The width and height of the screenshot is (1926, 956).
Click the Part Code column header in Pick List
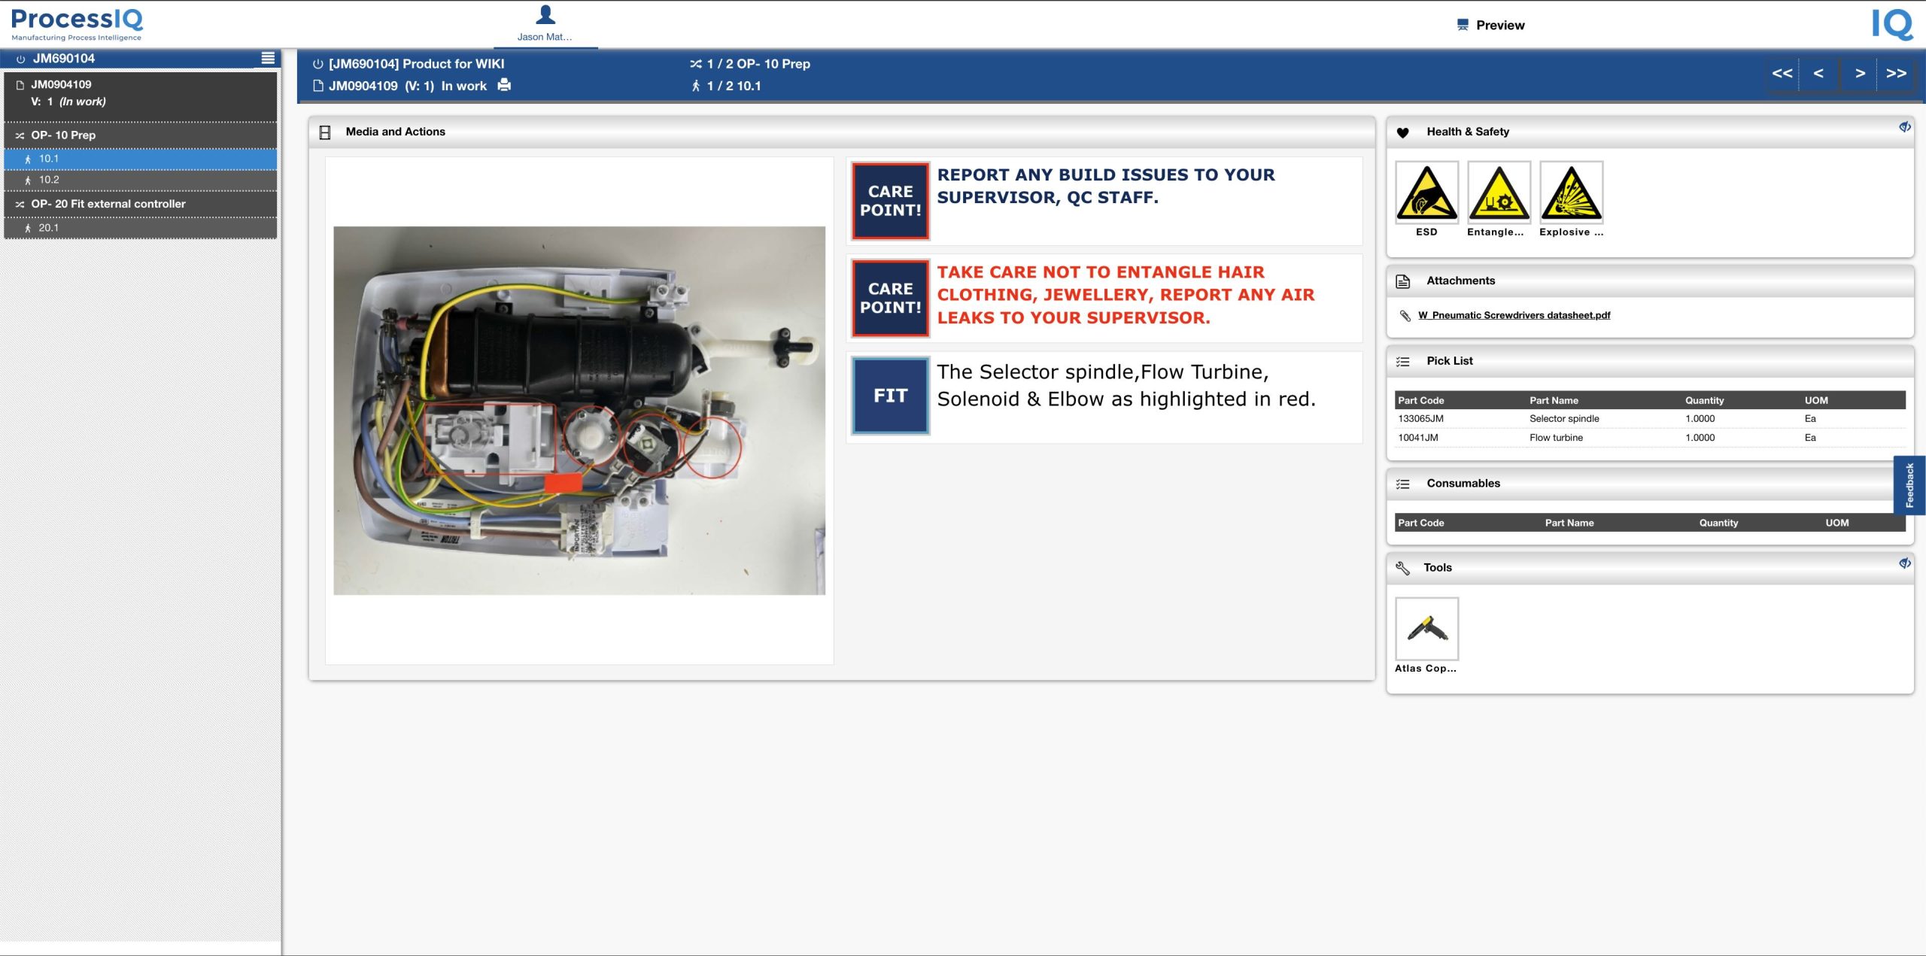click(1420, 400)
